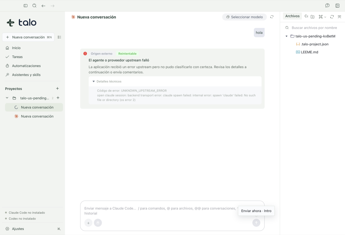The height and width of the screenshot is (235, 345).
Task: Click the Claude Code no instalado status
Action: point(25,213)
